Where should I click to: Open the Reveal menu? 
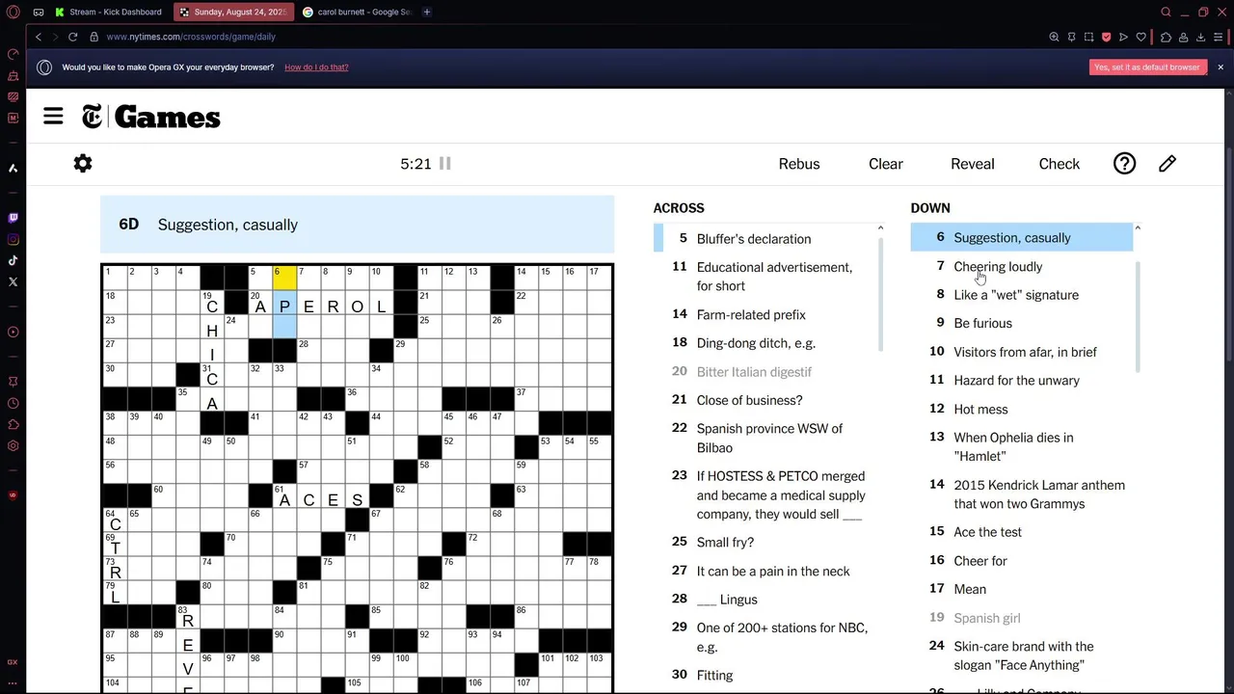click(972, 164)
